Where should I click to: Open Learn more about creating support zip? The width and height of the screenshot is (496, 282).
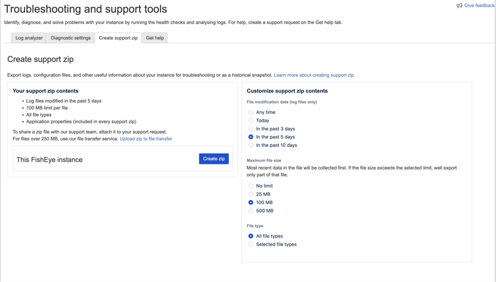pyautogui.click(x=314, y=75)
